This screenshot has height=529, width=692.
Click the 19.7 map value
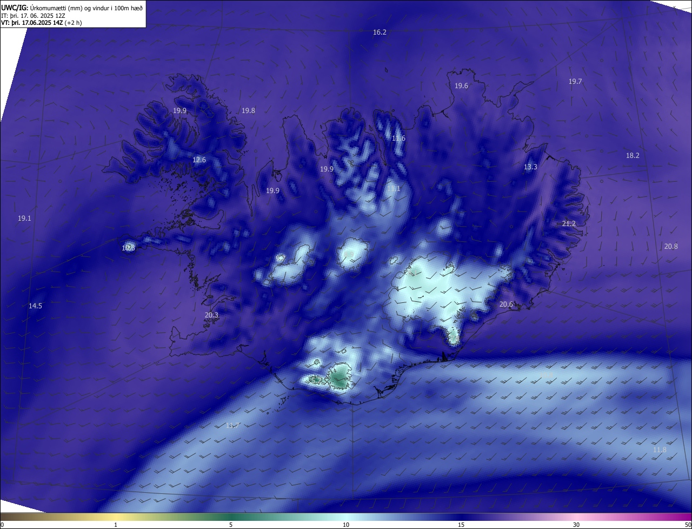point(575,82)
